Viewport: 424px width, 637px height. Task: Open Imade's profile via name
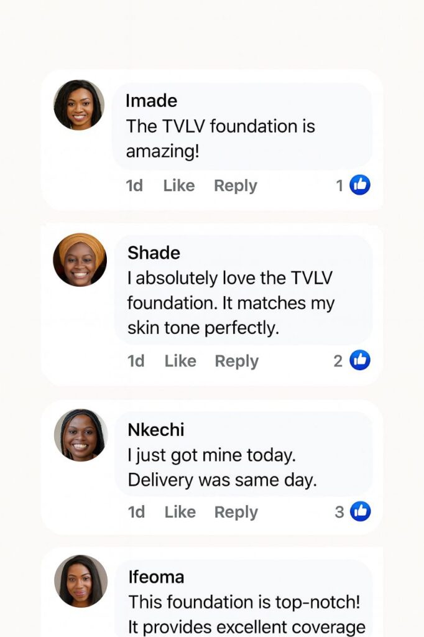[x=151, y=101]
